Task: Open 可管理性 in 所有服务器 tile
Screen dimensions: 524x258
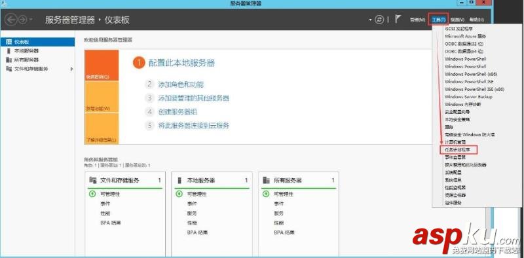Action: coord(284,194)
